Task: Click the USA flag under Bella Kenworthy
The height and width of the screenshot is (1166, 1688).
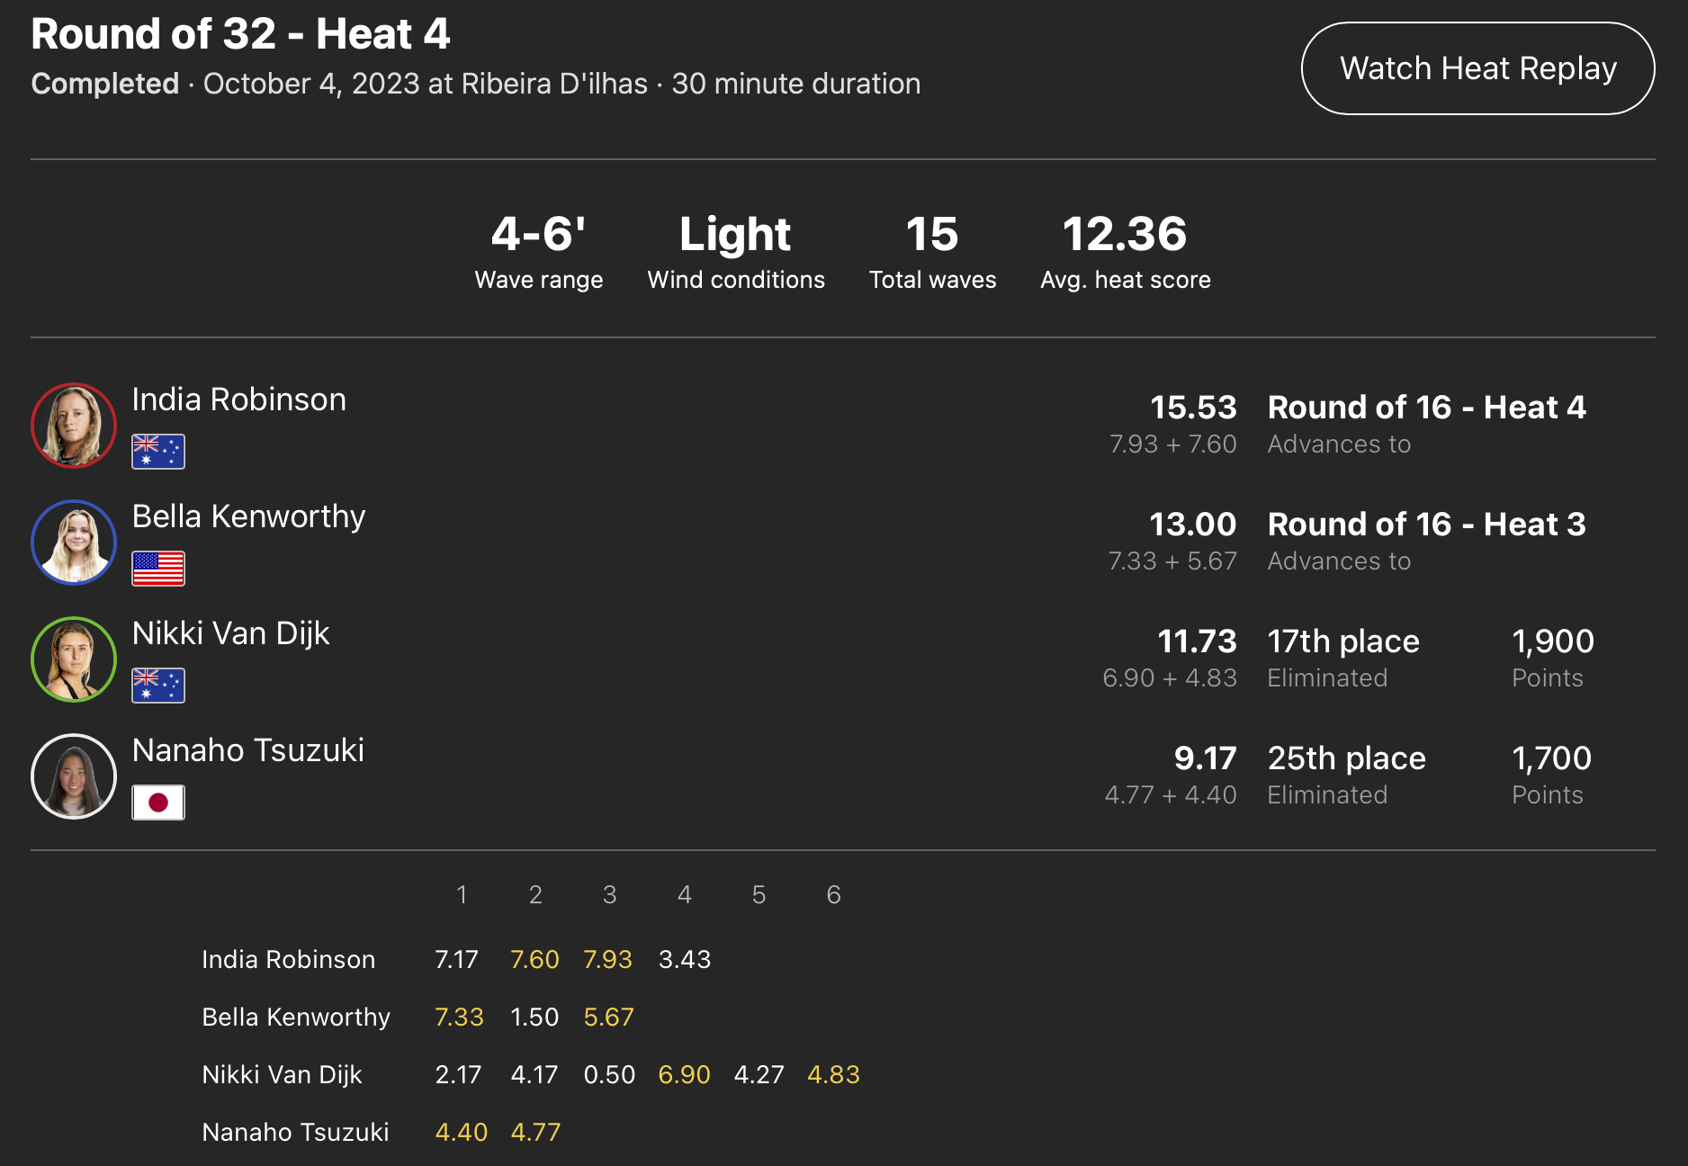Action: pyautogui.click(x=158, y=569)
